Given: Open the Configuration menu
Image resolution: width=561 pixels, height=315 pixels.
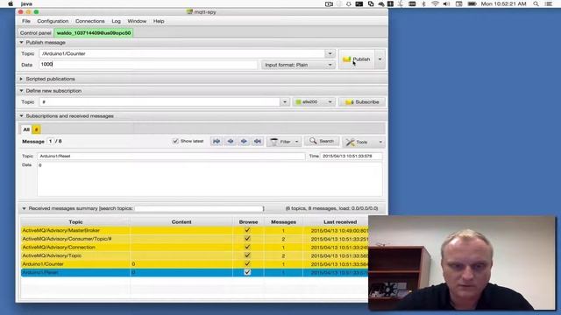Looking at the screenshot, I should [53, 21].
